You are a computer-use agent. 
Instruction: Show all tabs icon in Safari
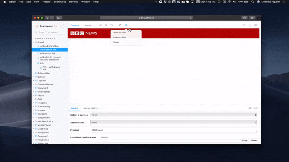tap(252, 18)
